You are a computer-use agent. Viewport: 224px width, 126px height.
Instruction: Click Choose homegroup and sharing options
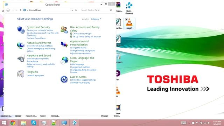click(41, 50)
